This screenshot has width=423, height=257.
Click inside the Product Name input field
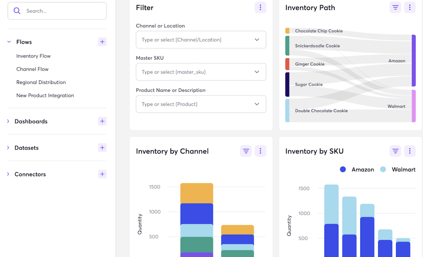click(201, 104)
